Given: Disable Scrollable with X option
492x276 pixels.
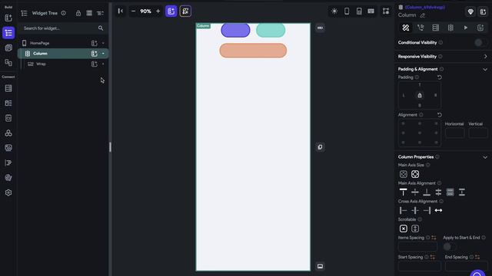Looking at the screenshot, I should click(x=404, y=228).
